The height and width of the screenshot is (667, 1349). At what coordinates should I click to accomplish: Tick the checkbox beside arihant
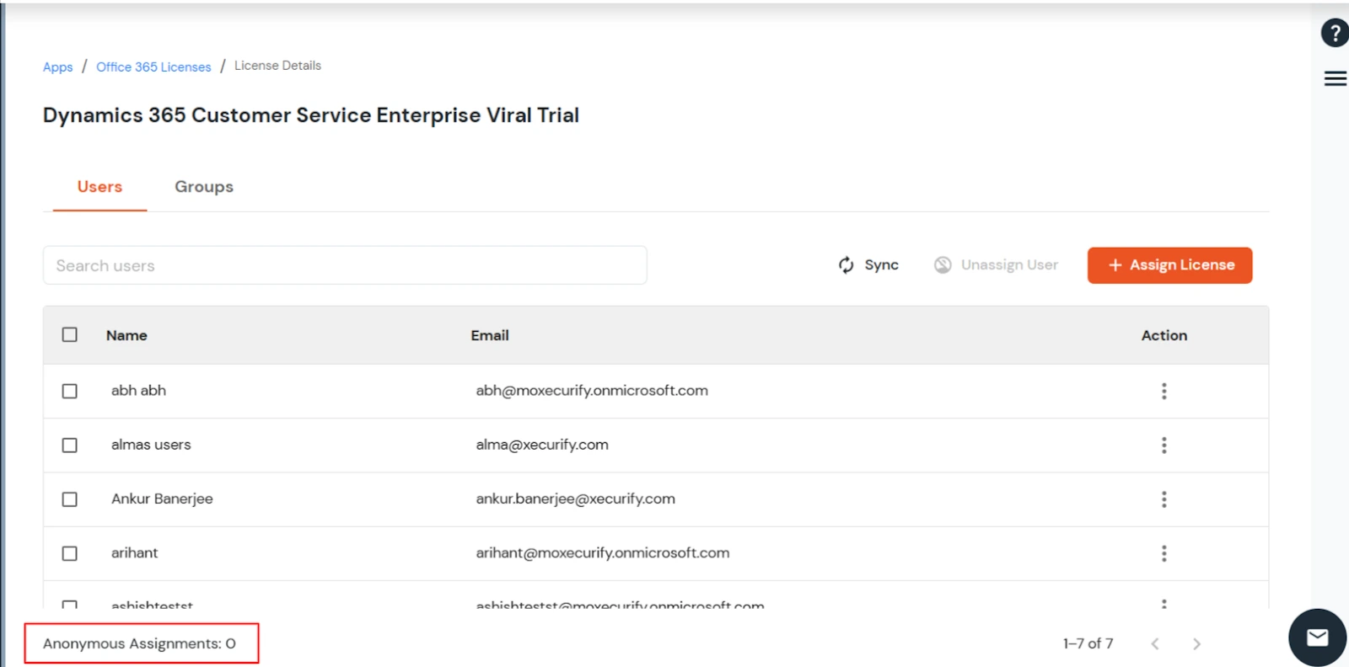pos(70,553)
